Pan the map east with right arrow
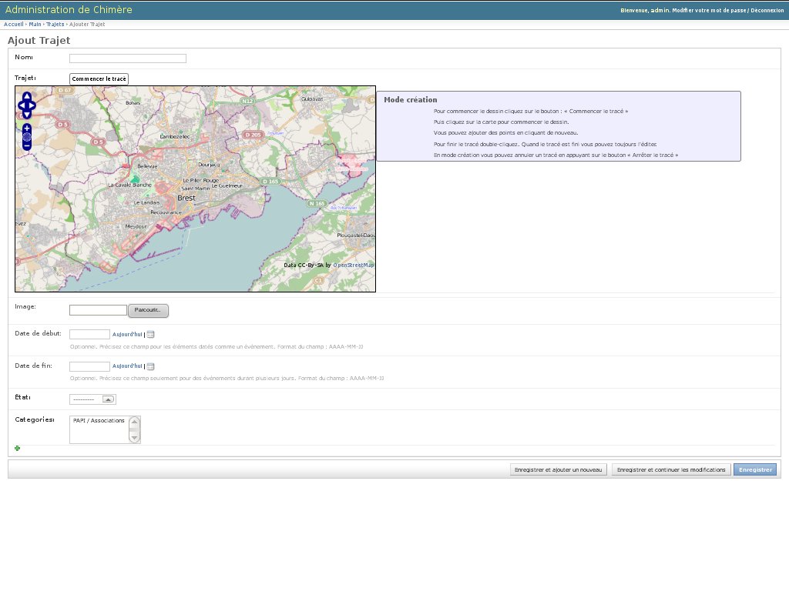Screen dimensions: 789x591 [32, 105]
